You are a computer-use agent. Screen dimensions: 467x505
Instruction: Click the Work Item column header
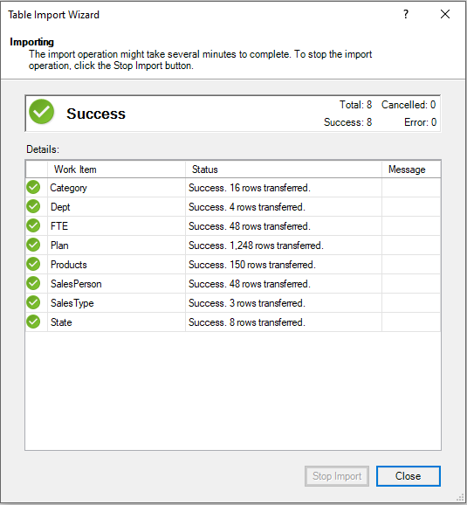116,169
